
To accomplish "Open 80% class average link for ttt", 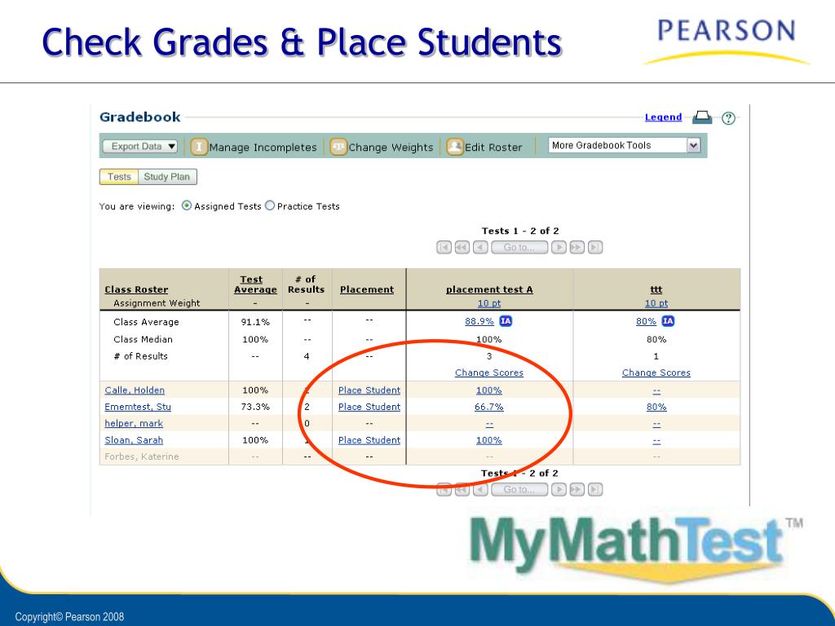I will (x=646, y=321).
